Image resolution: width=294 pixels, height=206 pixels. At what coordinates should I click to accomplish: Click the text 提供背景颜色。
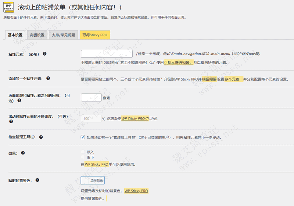(x=93, y=199)
